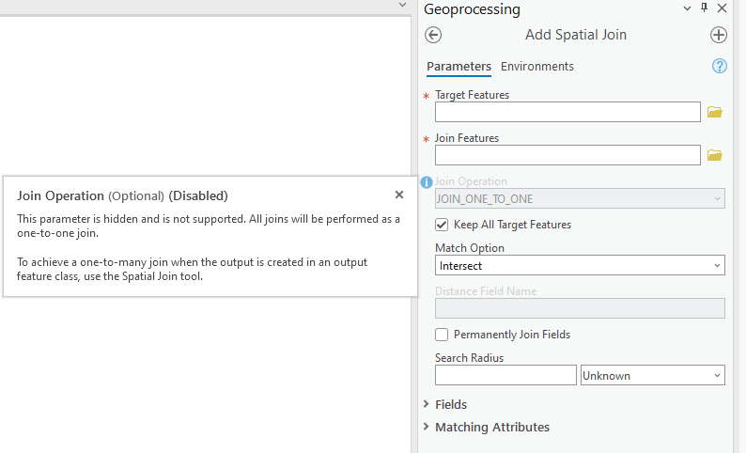
Task: Browse for Target Features using folder icon
Action: click(715, 112)
